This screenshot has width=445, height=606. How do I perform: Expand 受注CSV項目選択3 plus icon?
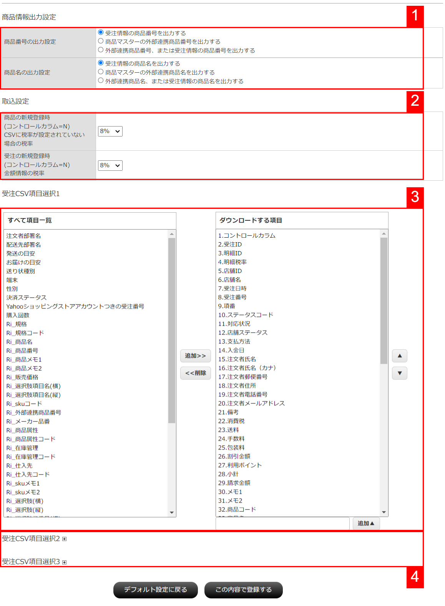pos(65,562)
